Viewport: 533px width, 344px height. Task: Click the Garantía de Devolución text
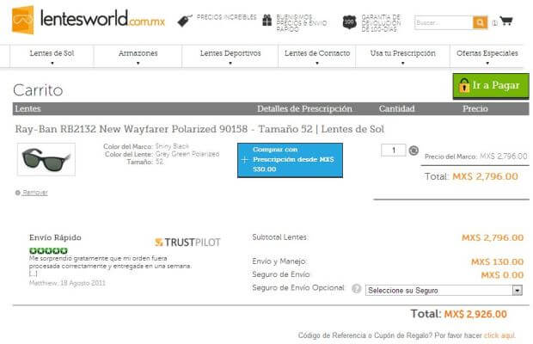(381, 23)
